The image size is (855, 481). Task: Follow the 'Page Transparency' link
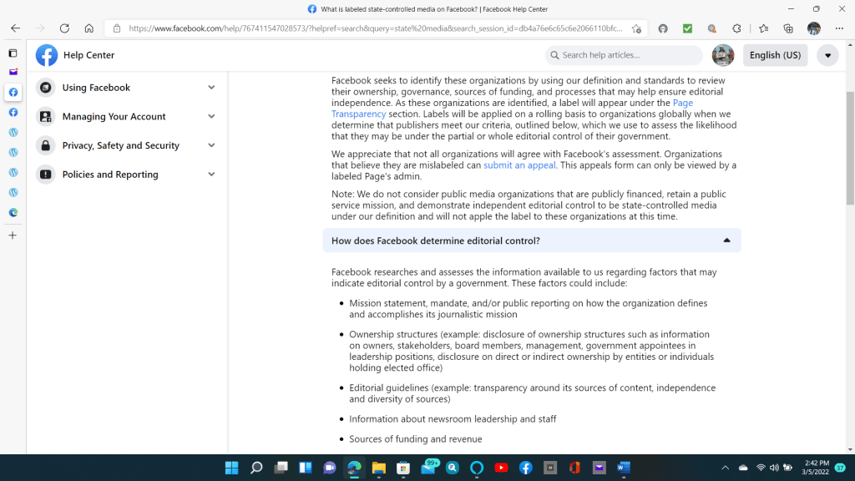point(359,114)
